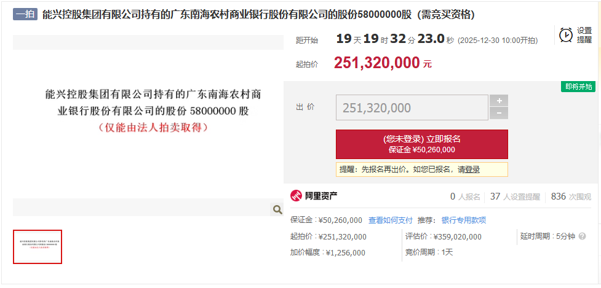
Task: Click the 延时周期 5分钟 text
Action: (x=547, y=236)
